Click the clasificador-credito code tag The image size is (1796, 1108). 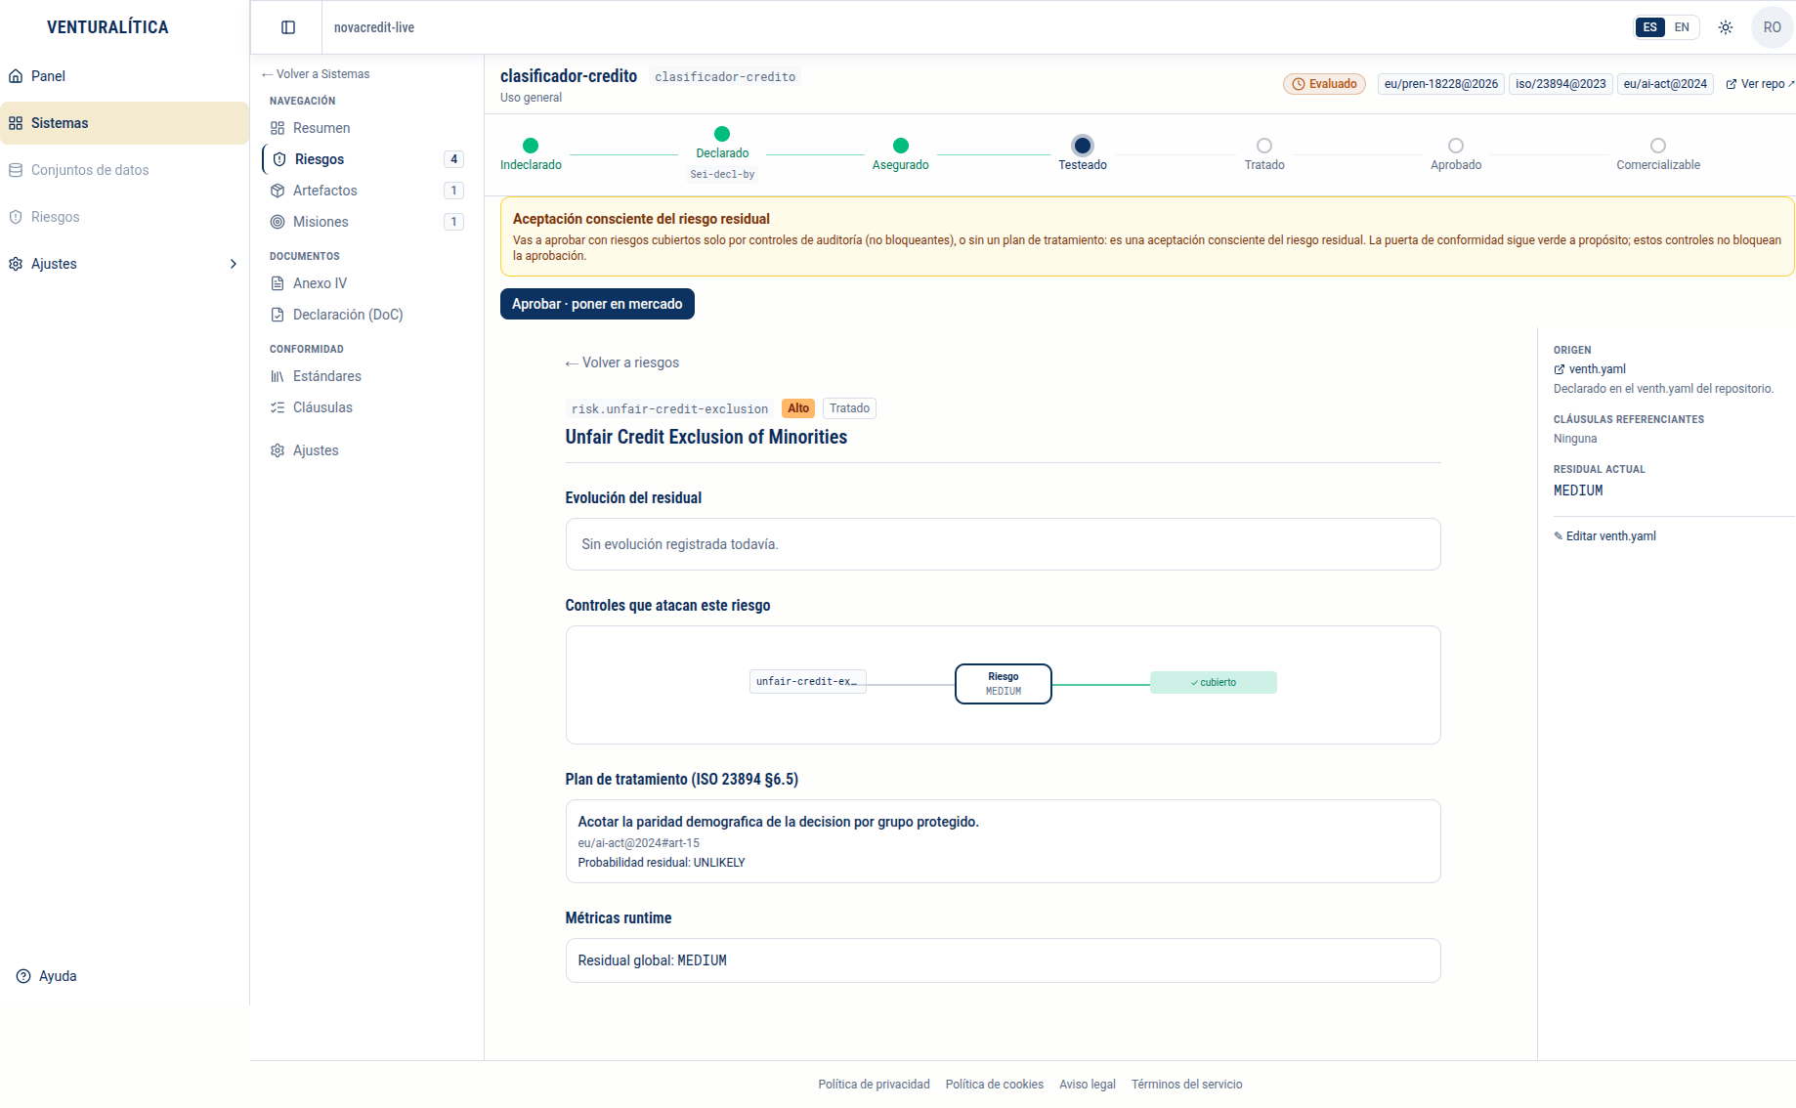[725, 77]
